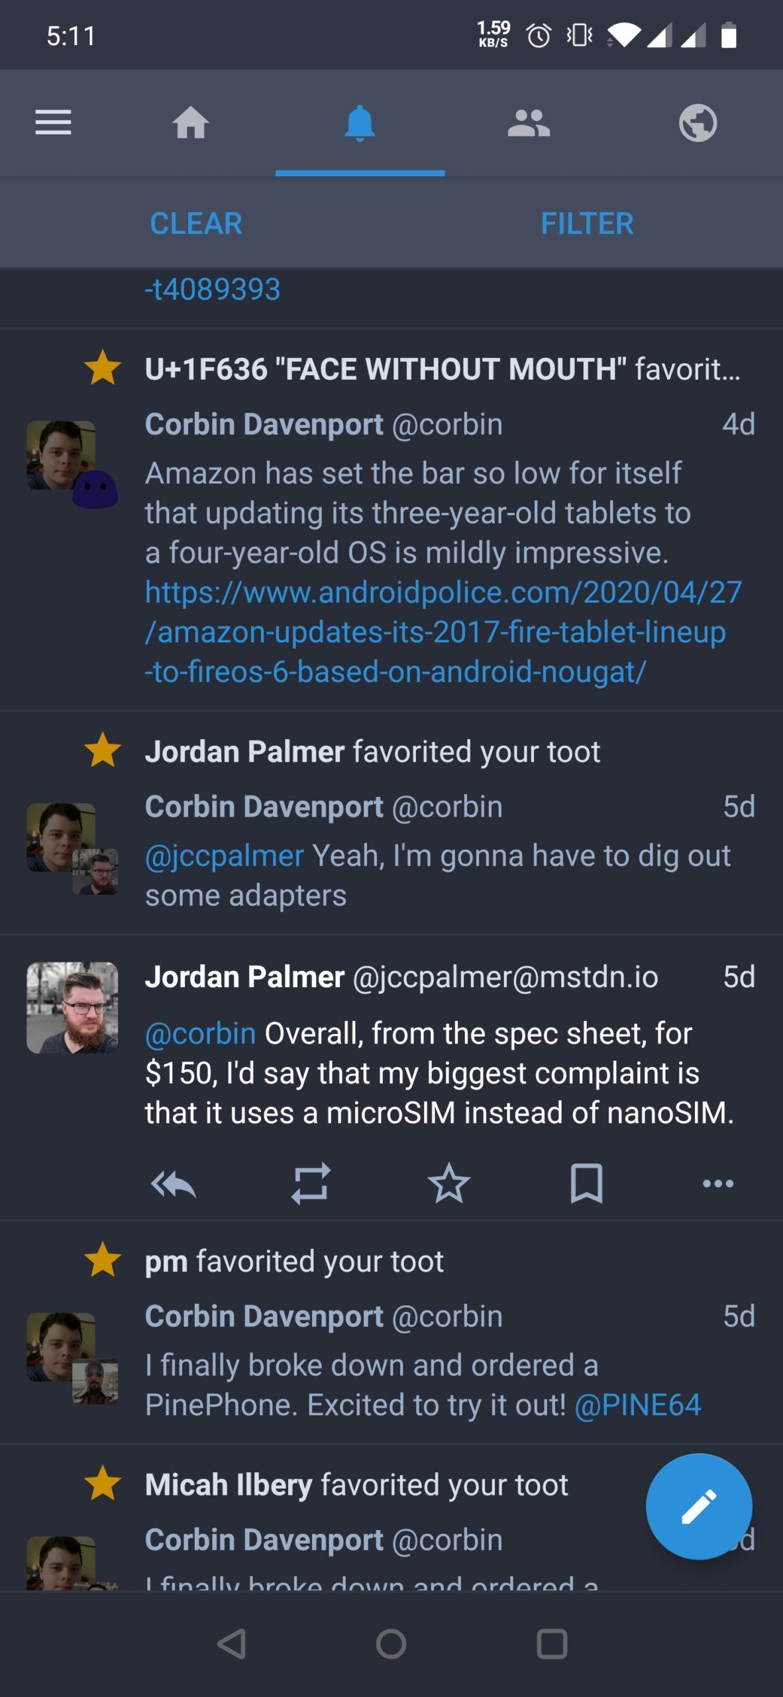
Task: Boost Jordan Palmer's microSIM toot
Action: pos(311,1187)
